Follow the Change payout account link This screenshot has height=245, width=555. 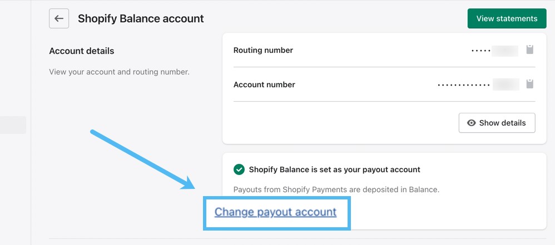(275, 212)
